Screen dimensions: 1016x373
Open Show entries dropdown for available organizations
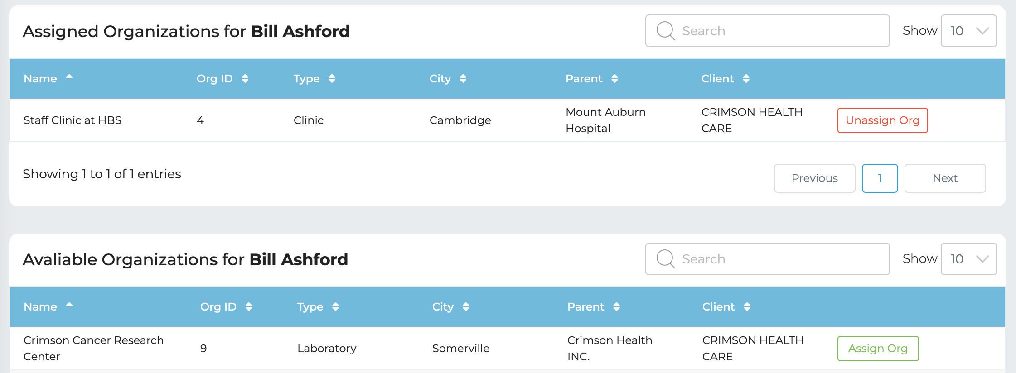[968, 259]
